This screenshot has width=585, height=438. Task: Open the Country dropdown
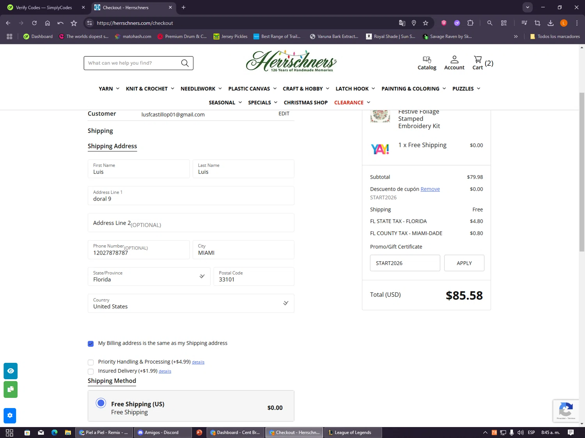pos(191,303)
